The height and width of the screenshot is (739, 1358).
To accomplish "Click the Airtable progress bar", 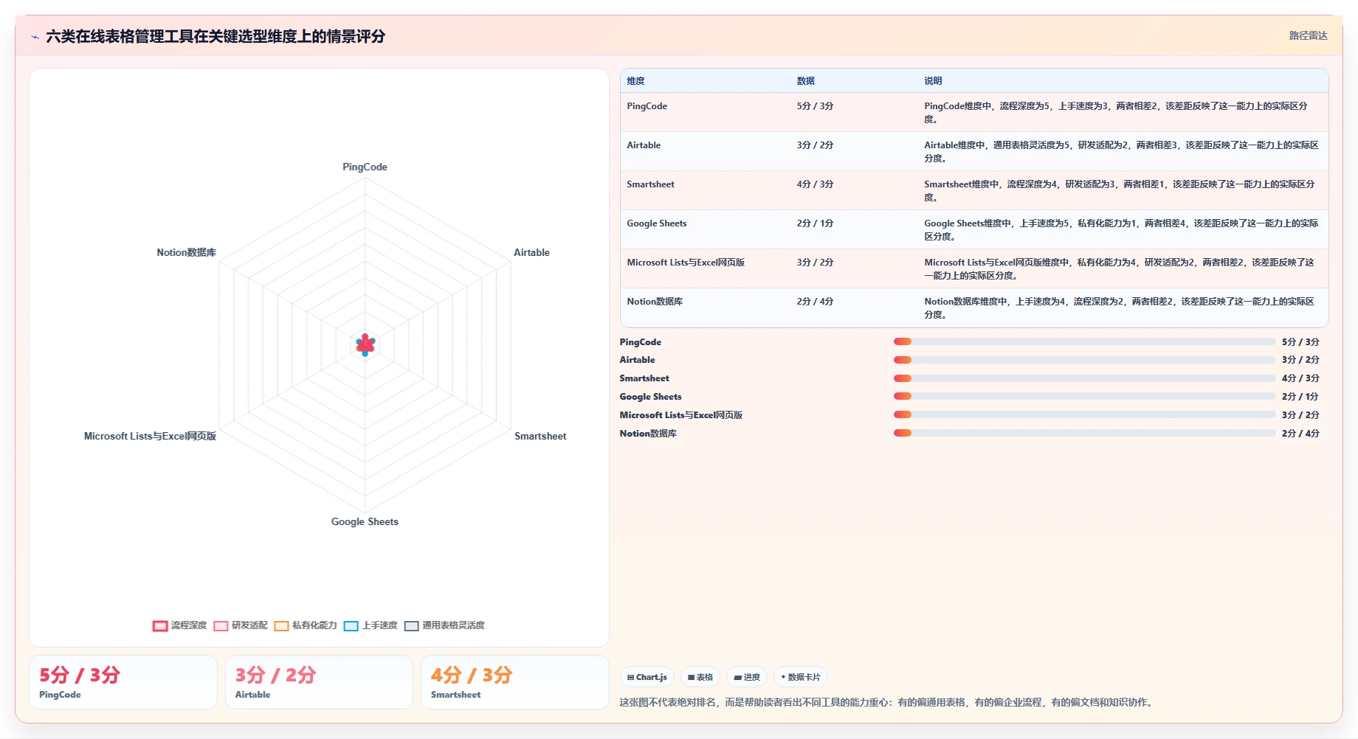I will (x=1084, y=360).
